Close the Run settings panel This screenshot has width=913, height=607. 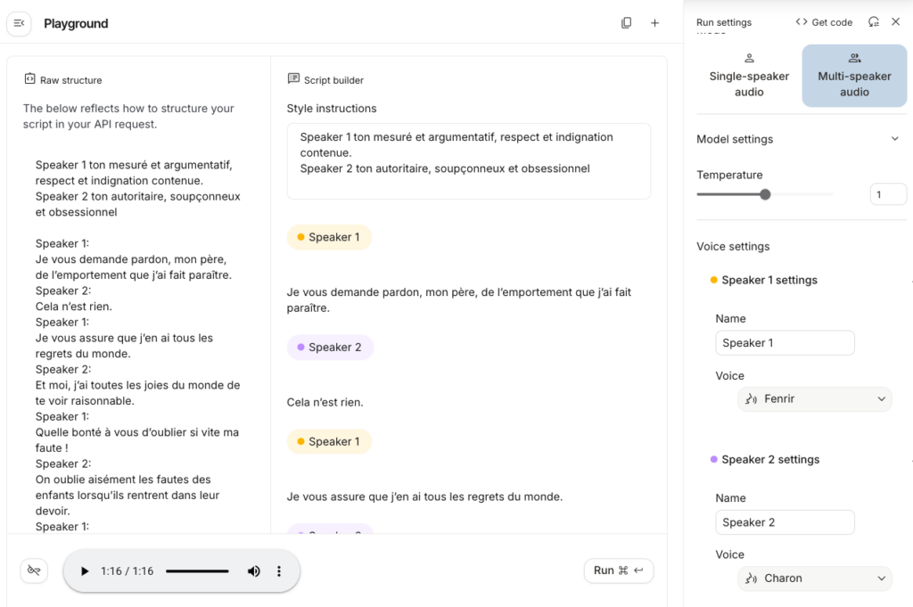coord(896,22)
